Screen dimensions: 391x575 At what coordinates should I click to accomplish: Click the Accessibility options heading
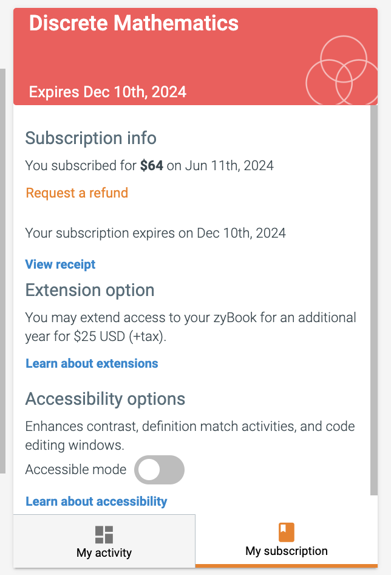(x=105, y=399)
